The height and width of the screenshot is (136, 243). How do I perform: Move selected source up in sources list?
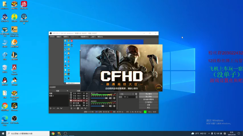coord(82,108)
